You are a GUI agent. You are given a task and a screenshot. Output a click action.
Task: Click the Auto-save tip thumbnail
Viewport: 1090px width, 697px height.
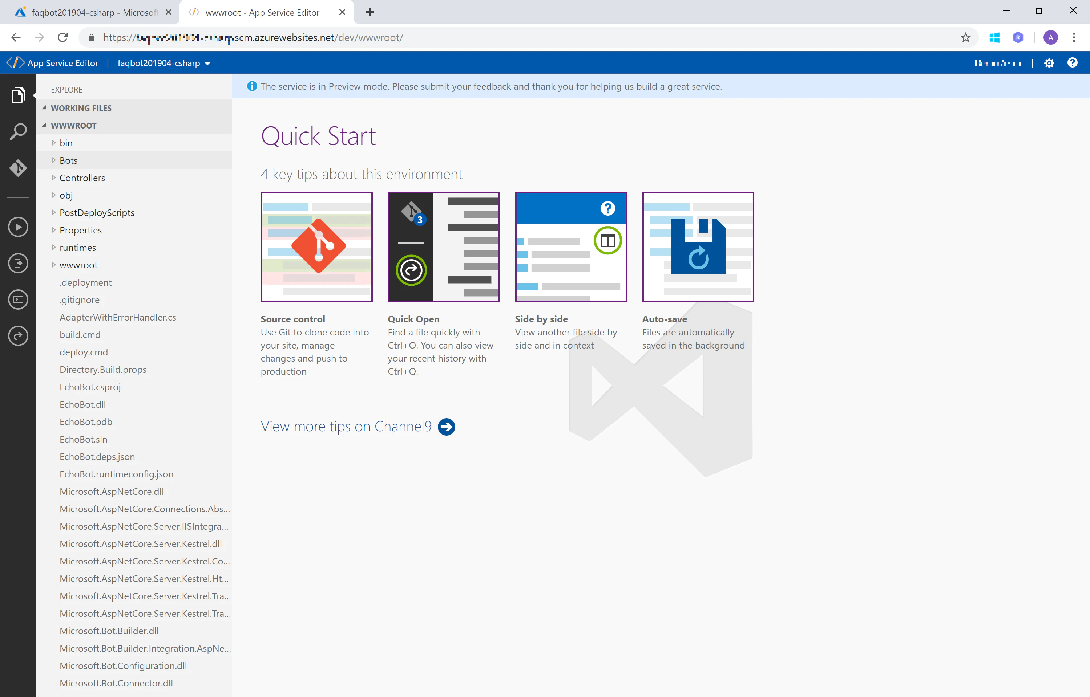coord(698,246)
